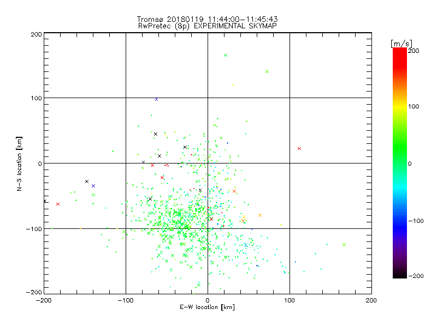The width and height of the screenshot is (437, 327).
Task: Click the N-S axis tick label '-100'
Action: click(34, 229)
